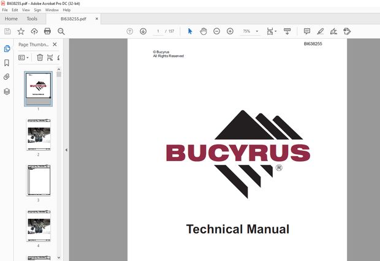Open the Edit menu
This screenshot has height=261, width=380.
pyautogui.click(x=15, y=10)
